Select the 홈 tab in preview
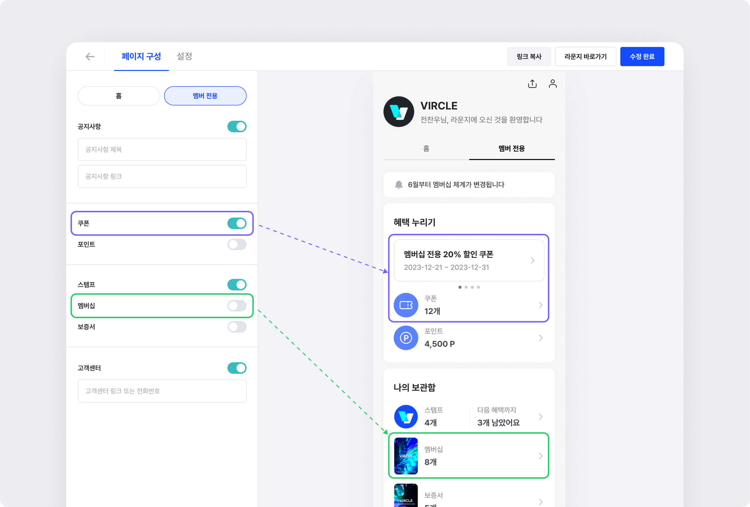Screen dimensions: 750x507 pyautogui.click(x=426, y=148)
